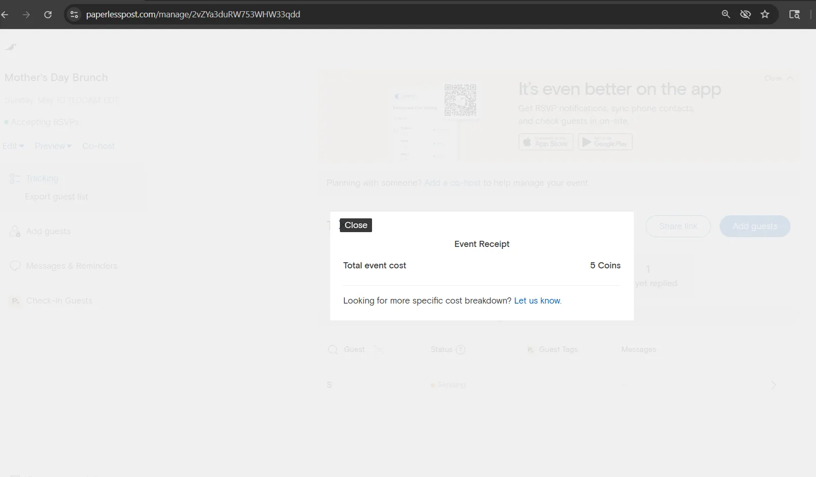This screenshot has height=477, width=816.
Task: Click the Sending status text
Action: tap(451, 385)
